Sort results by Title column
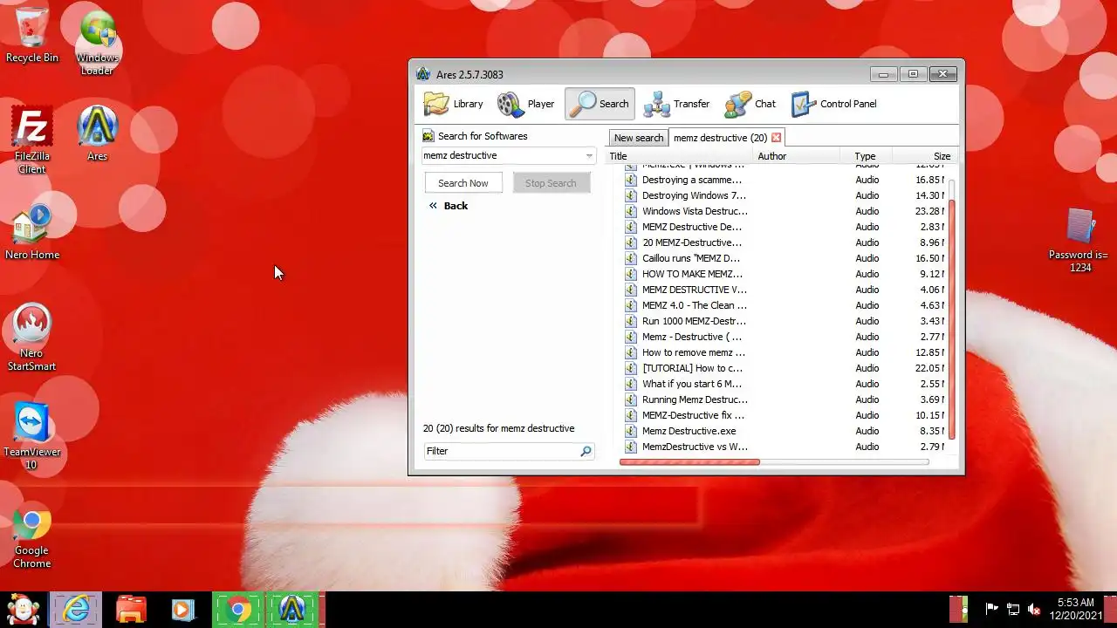This screenshot has width=1117, height=628. coord(680,156)
